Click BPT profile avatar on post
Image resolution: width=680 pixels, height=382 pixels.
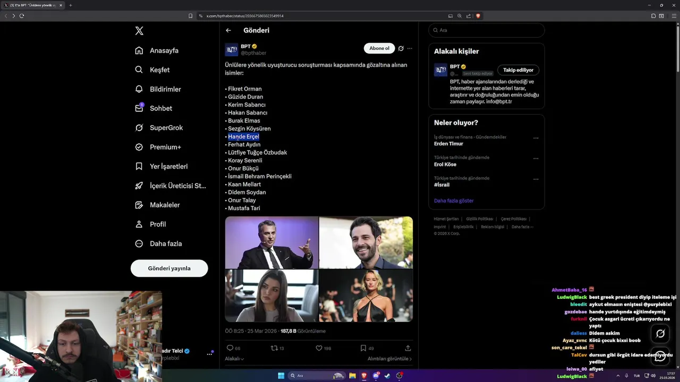point(232,50)
